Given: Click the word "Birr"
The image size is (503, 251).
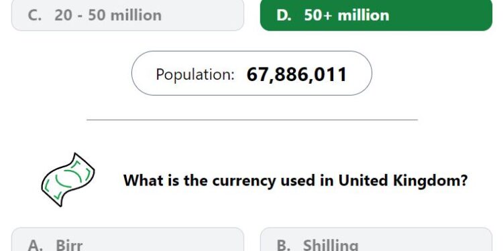Looking at the screenshot, I should pyautogui.click(x=69, y=245).
